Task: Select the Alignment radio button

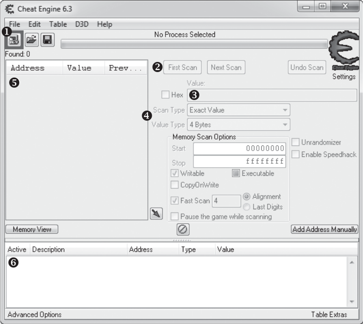Action: click(x=247, y=196)
